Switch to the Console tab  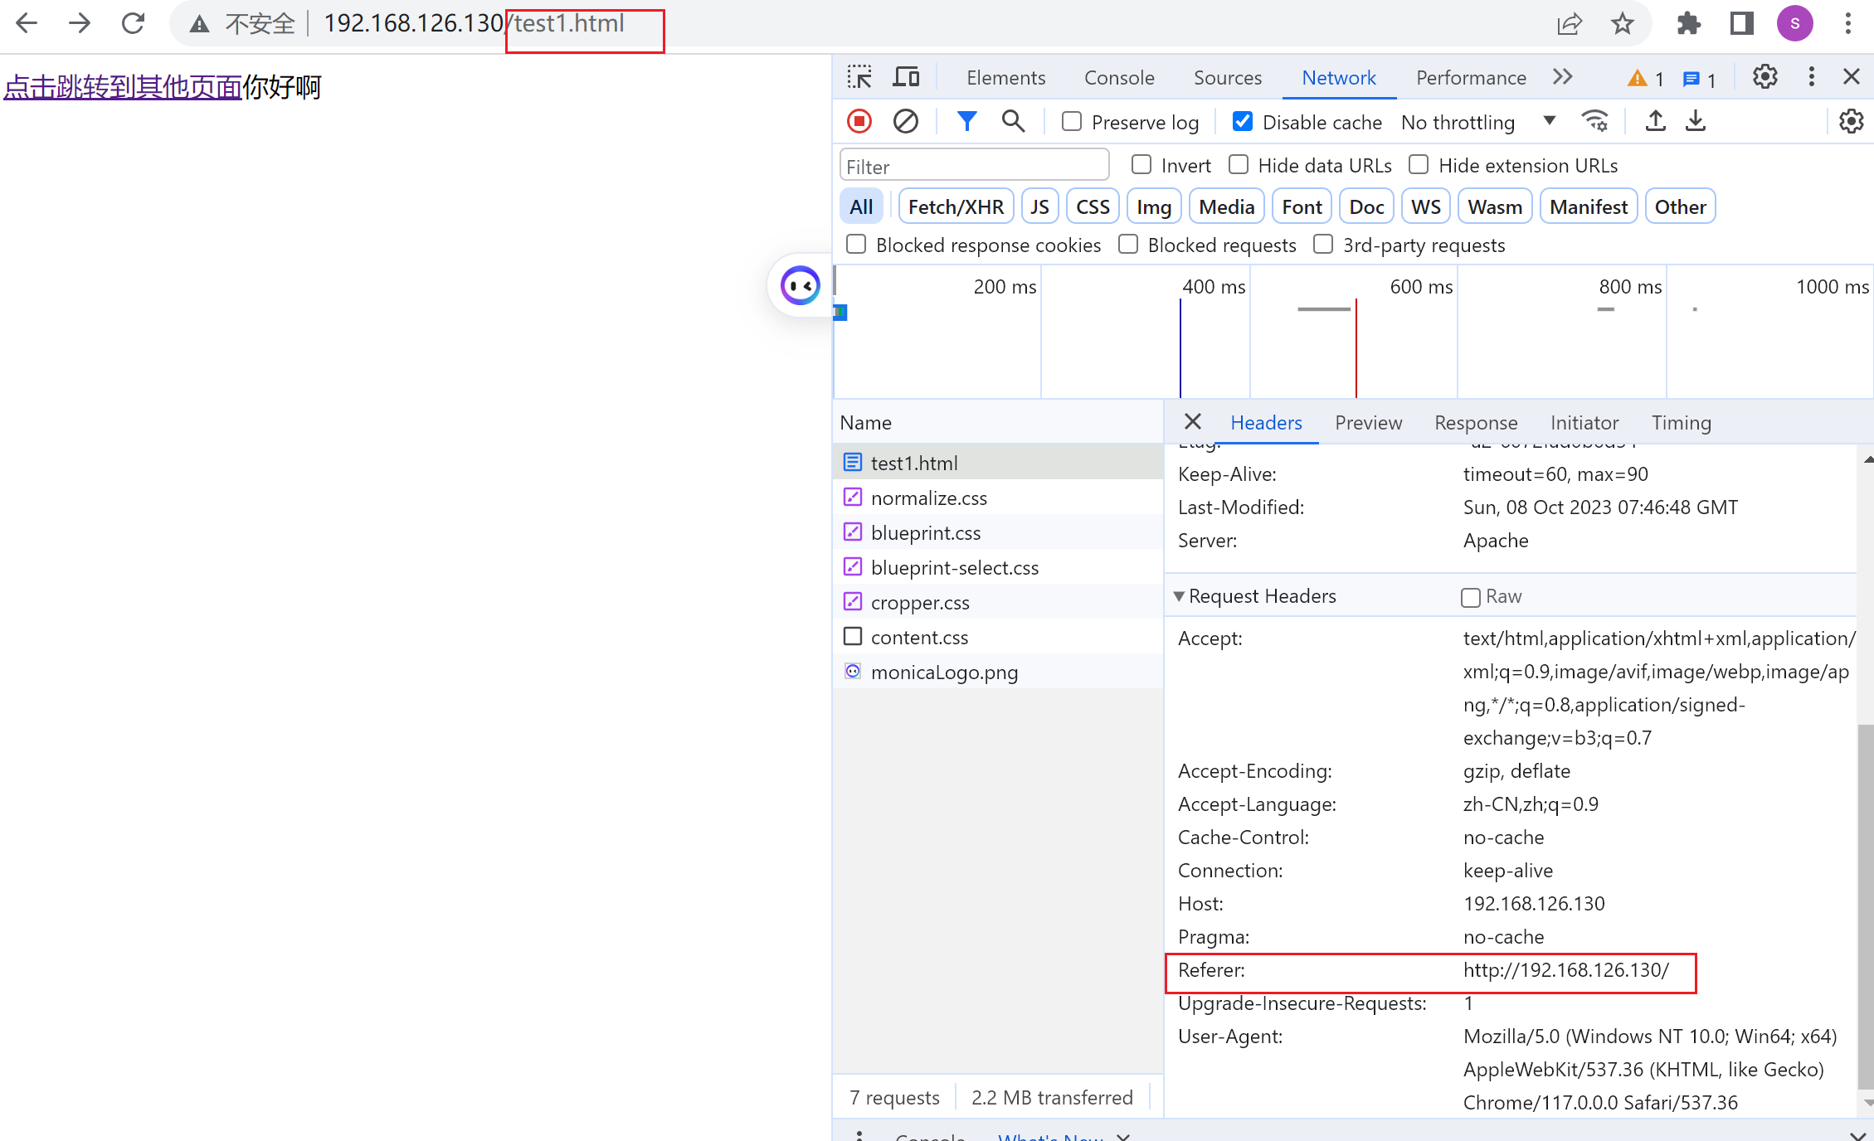[1119, 77]
